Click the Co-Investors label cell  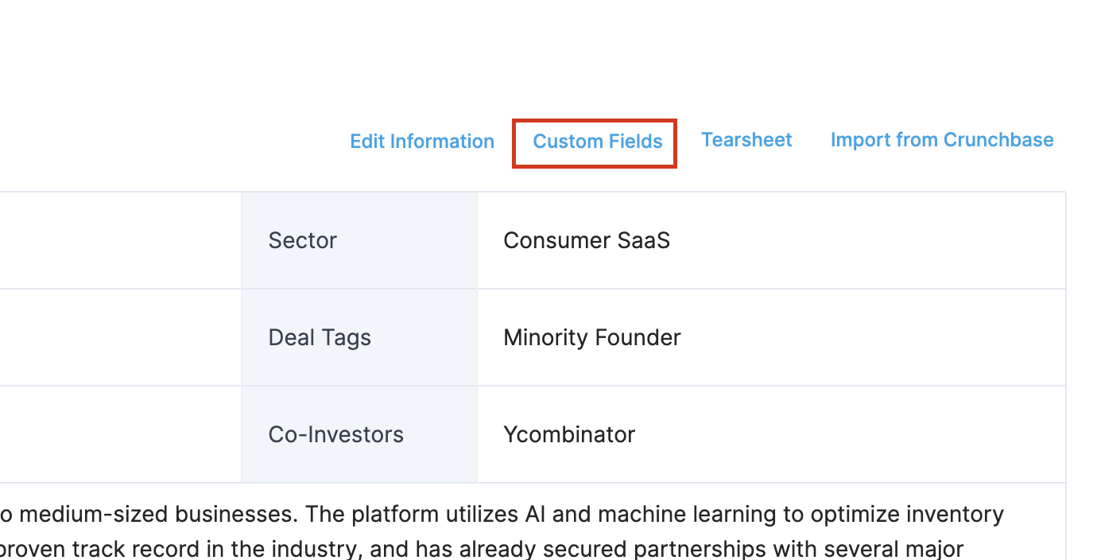(335, 434)
